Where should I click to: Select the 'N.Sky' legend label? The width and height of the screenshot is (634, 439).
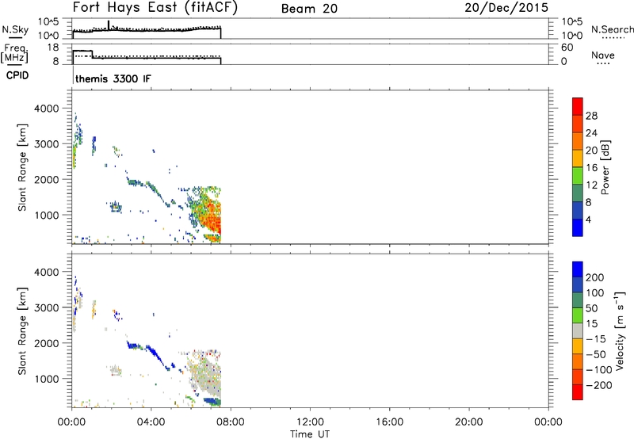(15, 29)
